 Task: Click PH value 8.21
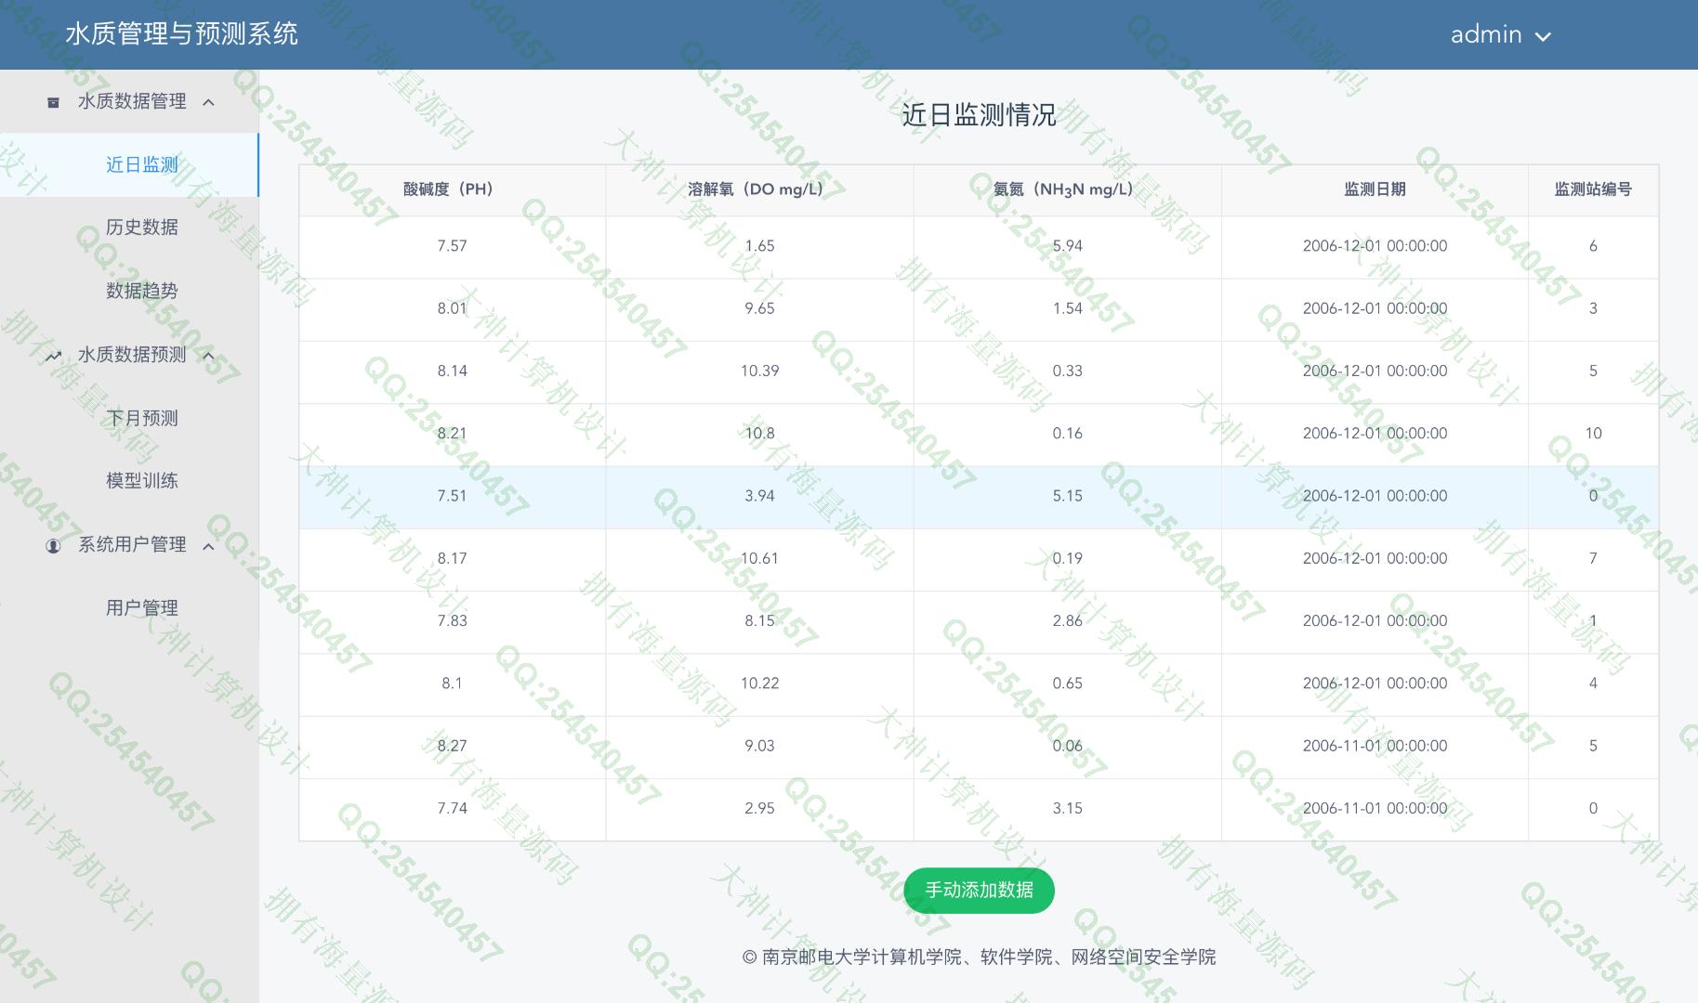(452, 433)
